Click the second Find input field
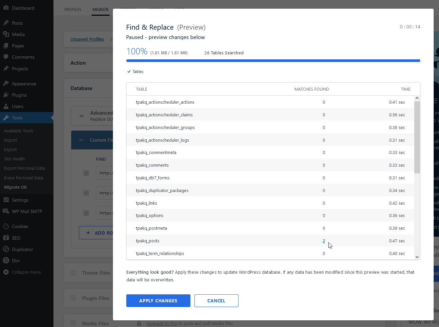The image size is (439, 327). 105,193
